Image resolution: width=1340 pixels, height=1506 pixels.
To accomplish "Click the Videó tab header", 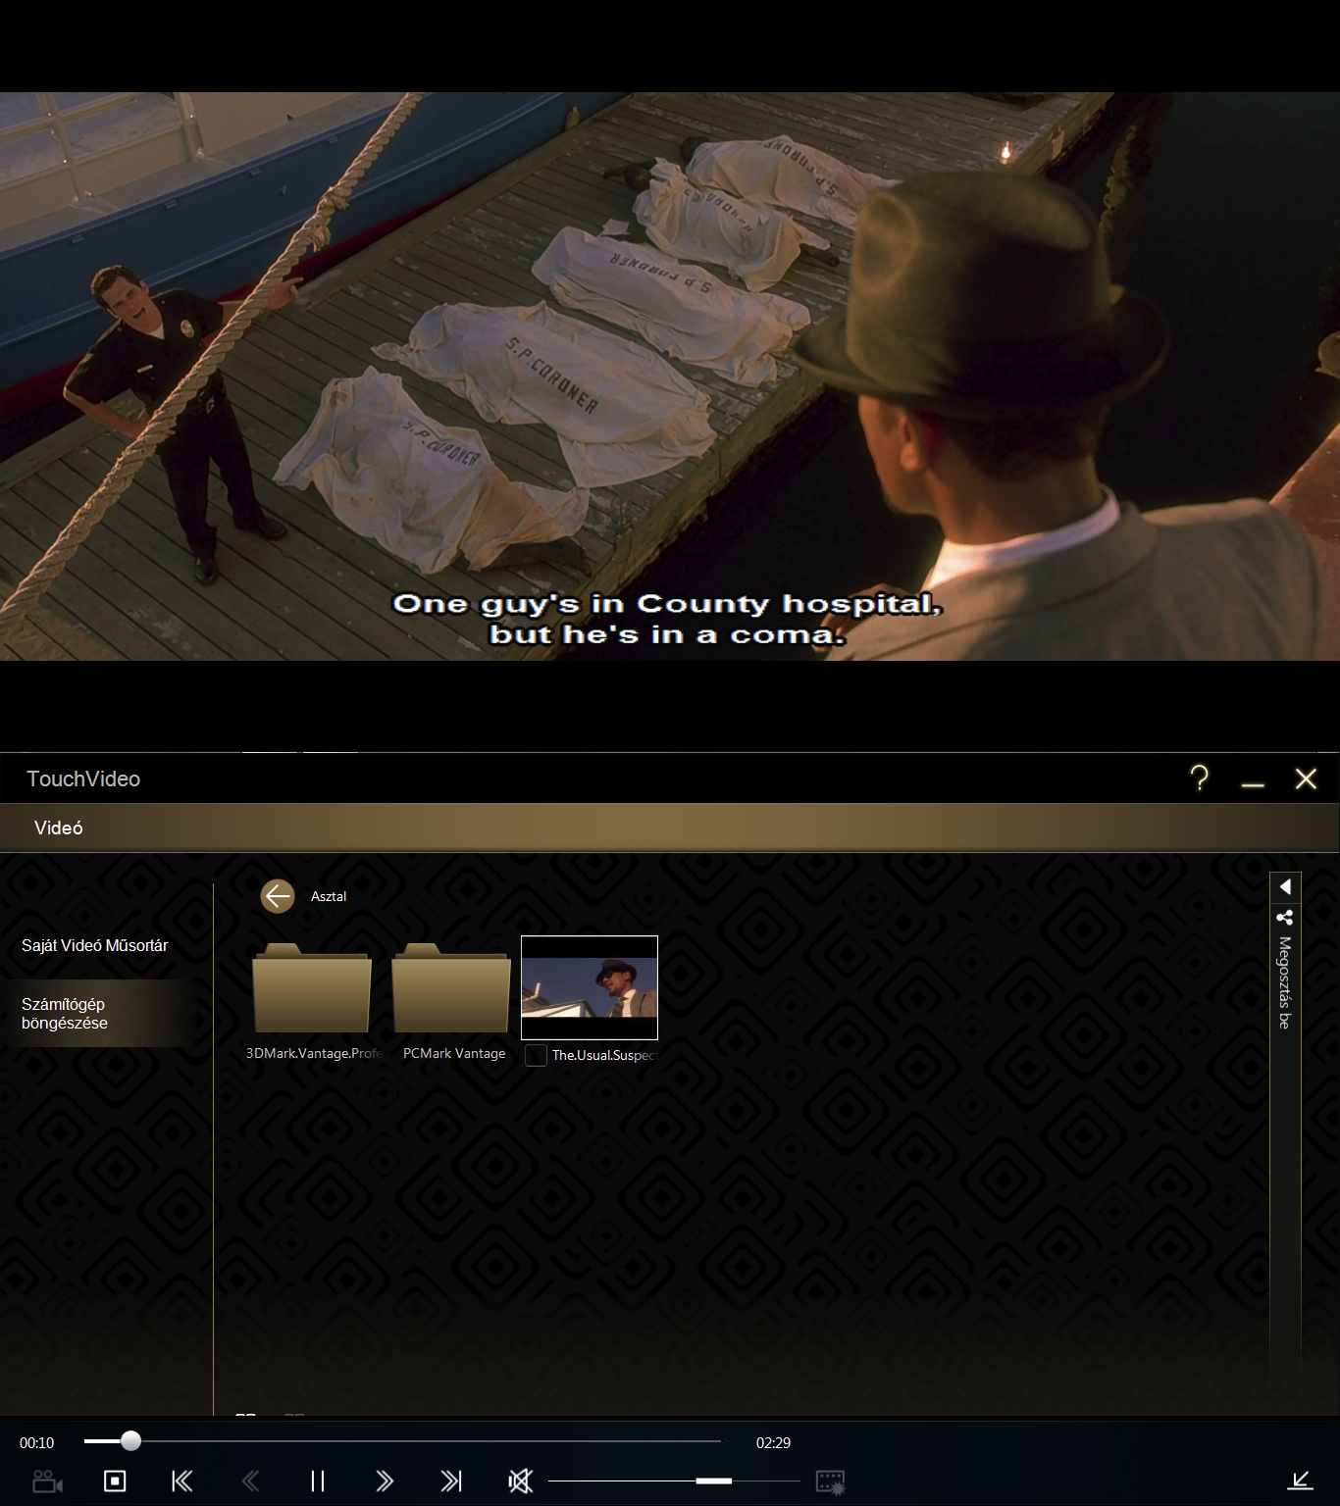I will pos(59,828).
